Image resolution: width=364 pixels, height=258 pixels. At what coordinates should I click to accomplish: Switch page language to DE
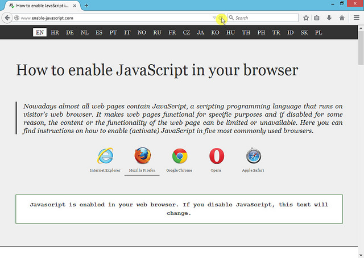pyautogui.click(x=70, y=32)
